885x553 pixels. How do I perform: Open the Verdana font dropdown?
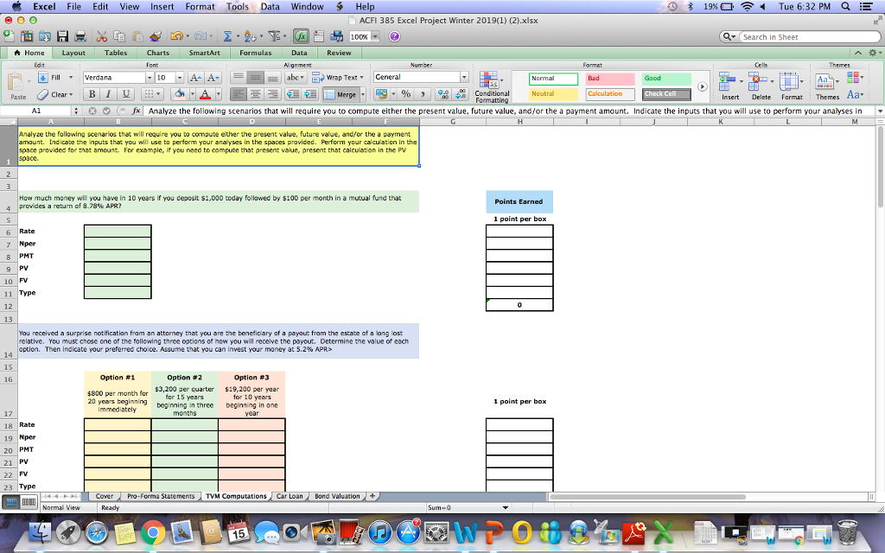point(149,76)
